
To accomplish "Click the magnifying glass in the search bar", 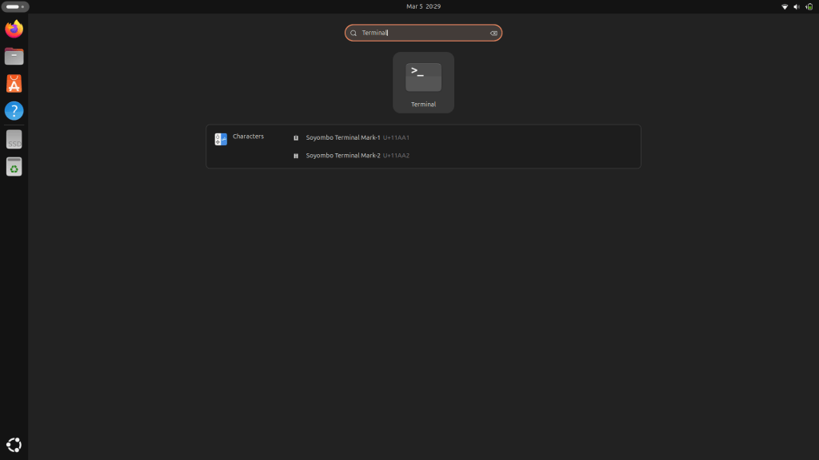I will (x=354, y=33).
